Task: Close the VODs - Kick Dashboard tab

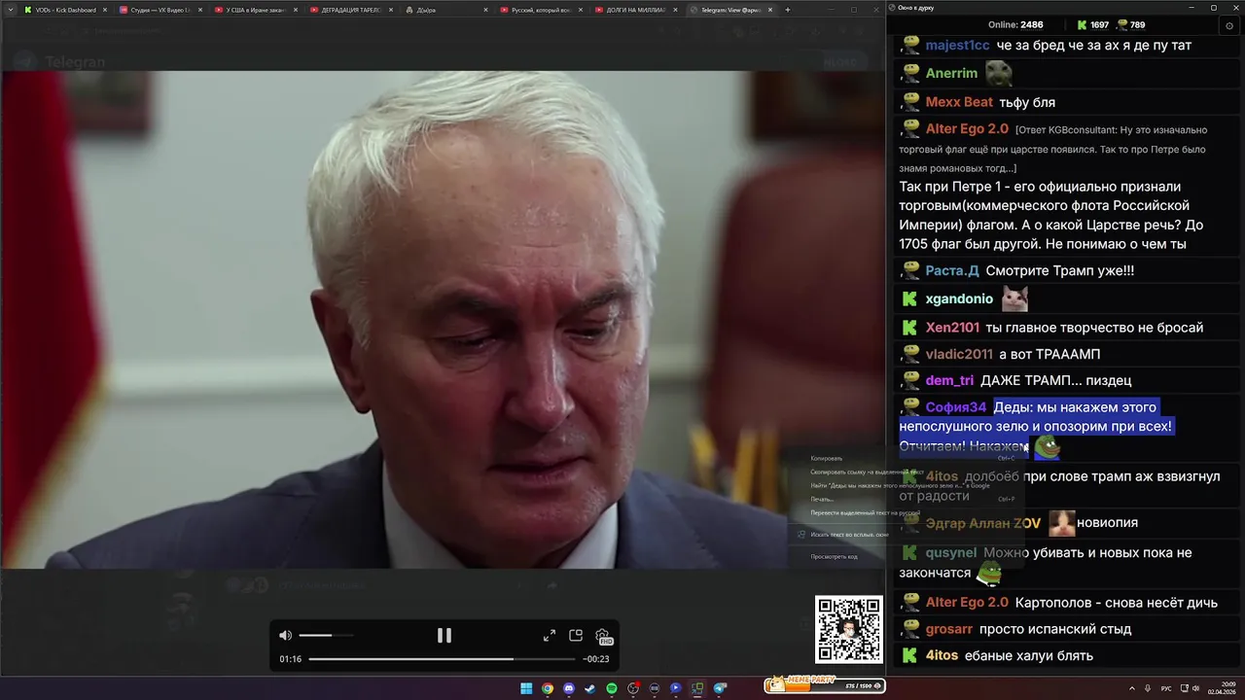Action: pyautogui.click(x=105, y=10)
